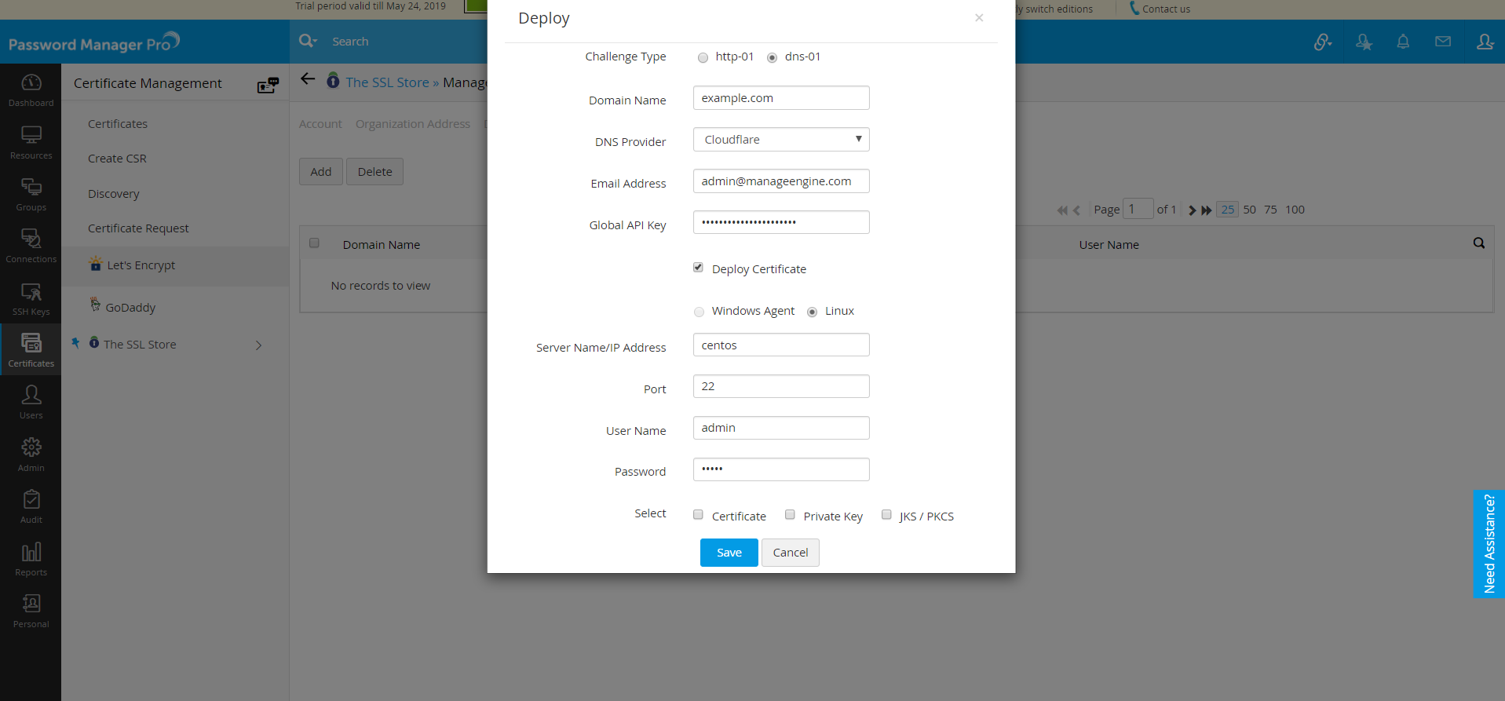
Task: Go to the next page arrow
Action: (x=1193, y=210)
